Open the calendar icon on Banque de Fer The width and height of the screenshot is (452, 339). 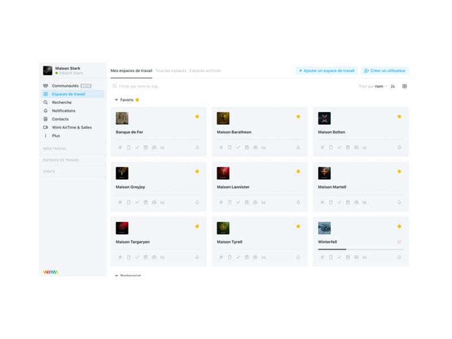[x=146, y=147]
